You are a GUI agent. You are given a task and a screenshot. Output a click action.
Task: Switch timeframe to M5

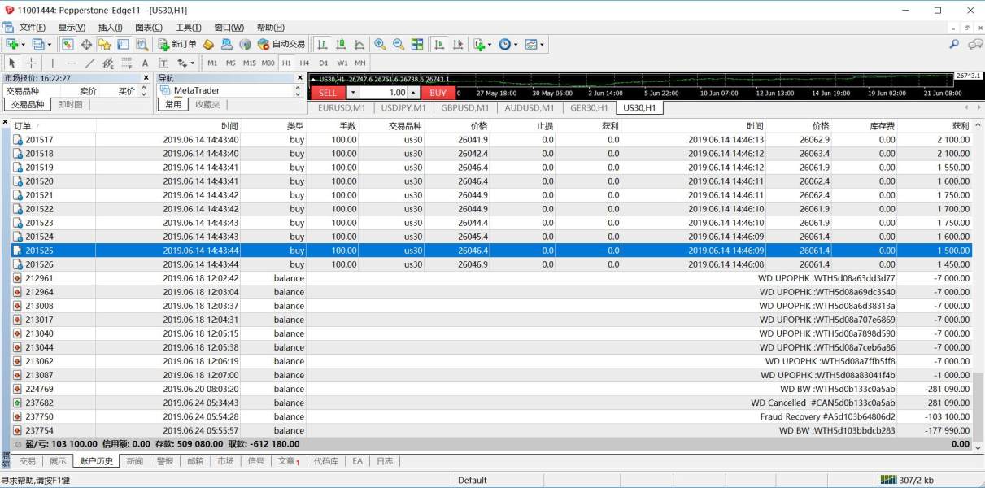231,63
